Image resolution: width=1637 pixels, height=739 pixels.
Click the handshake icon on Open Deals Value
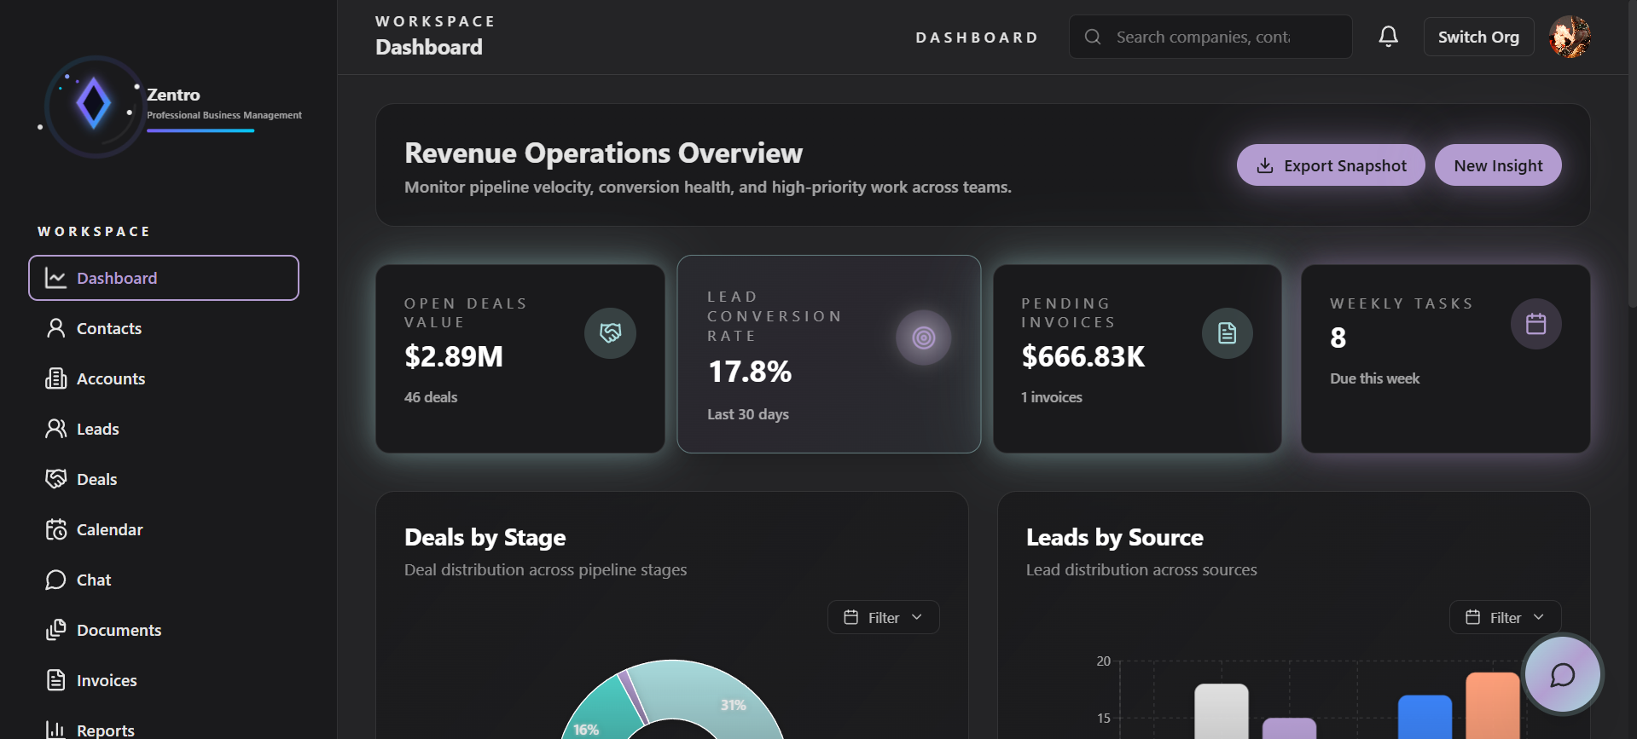[x=610, y=332]
